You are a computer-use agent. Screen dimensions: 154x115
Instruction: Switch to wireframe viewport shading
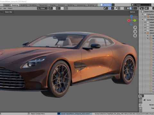(125, 8)
